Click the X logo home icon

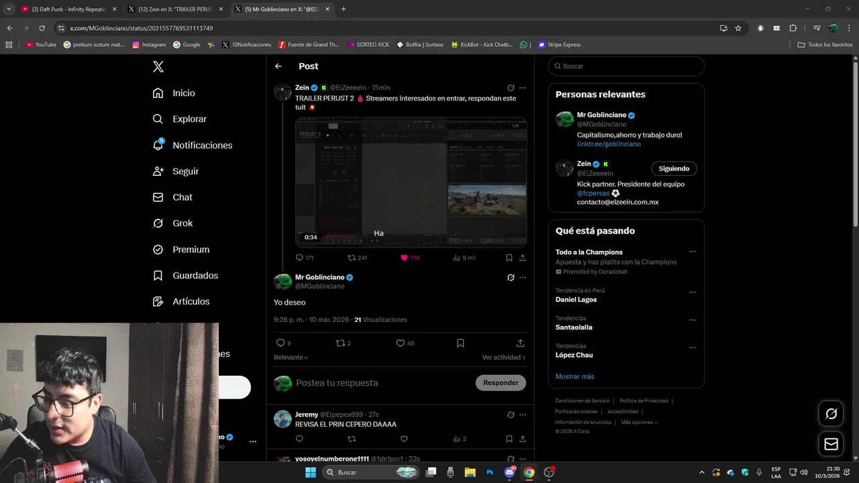(x=158, y=66)
